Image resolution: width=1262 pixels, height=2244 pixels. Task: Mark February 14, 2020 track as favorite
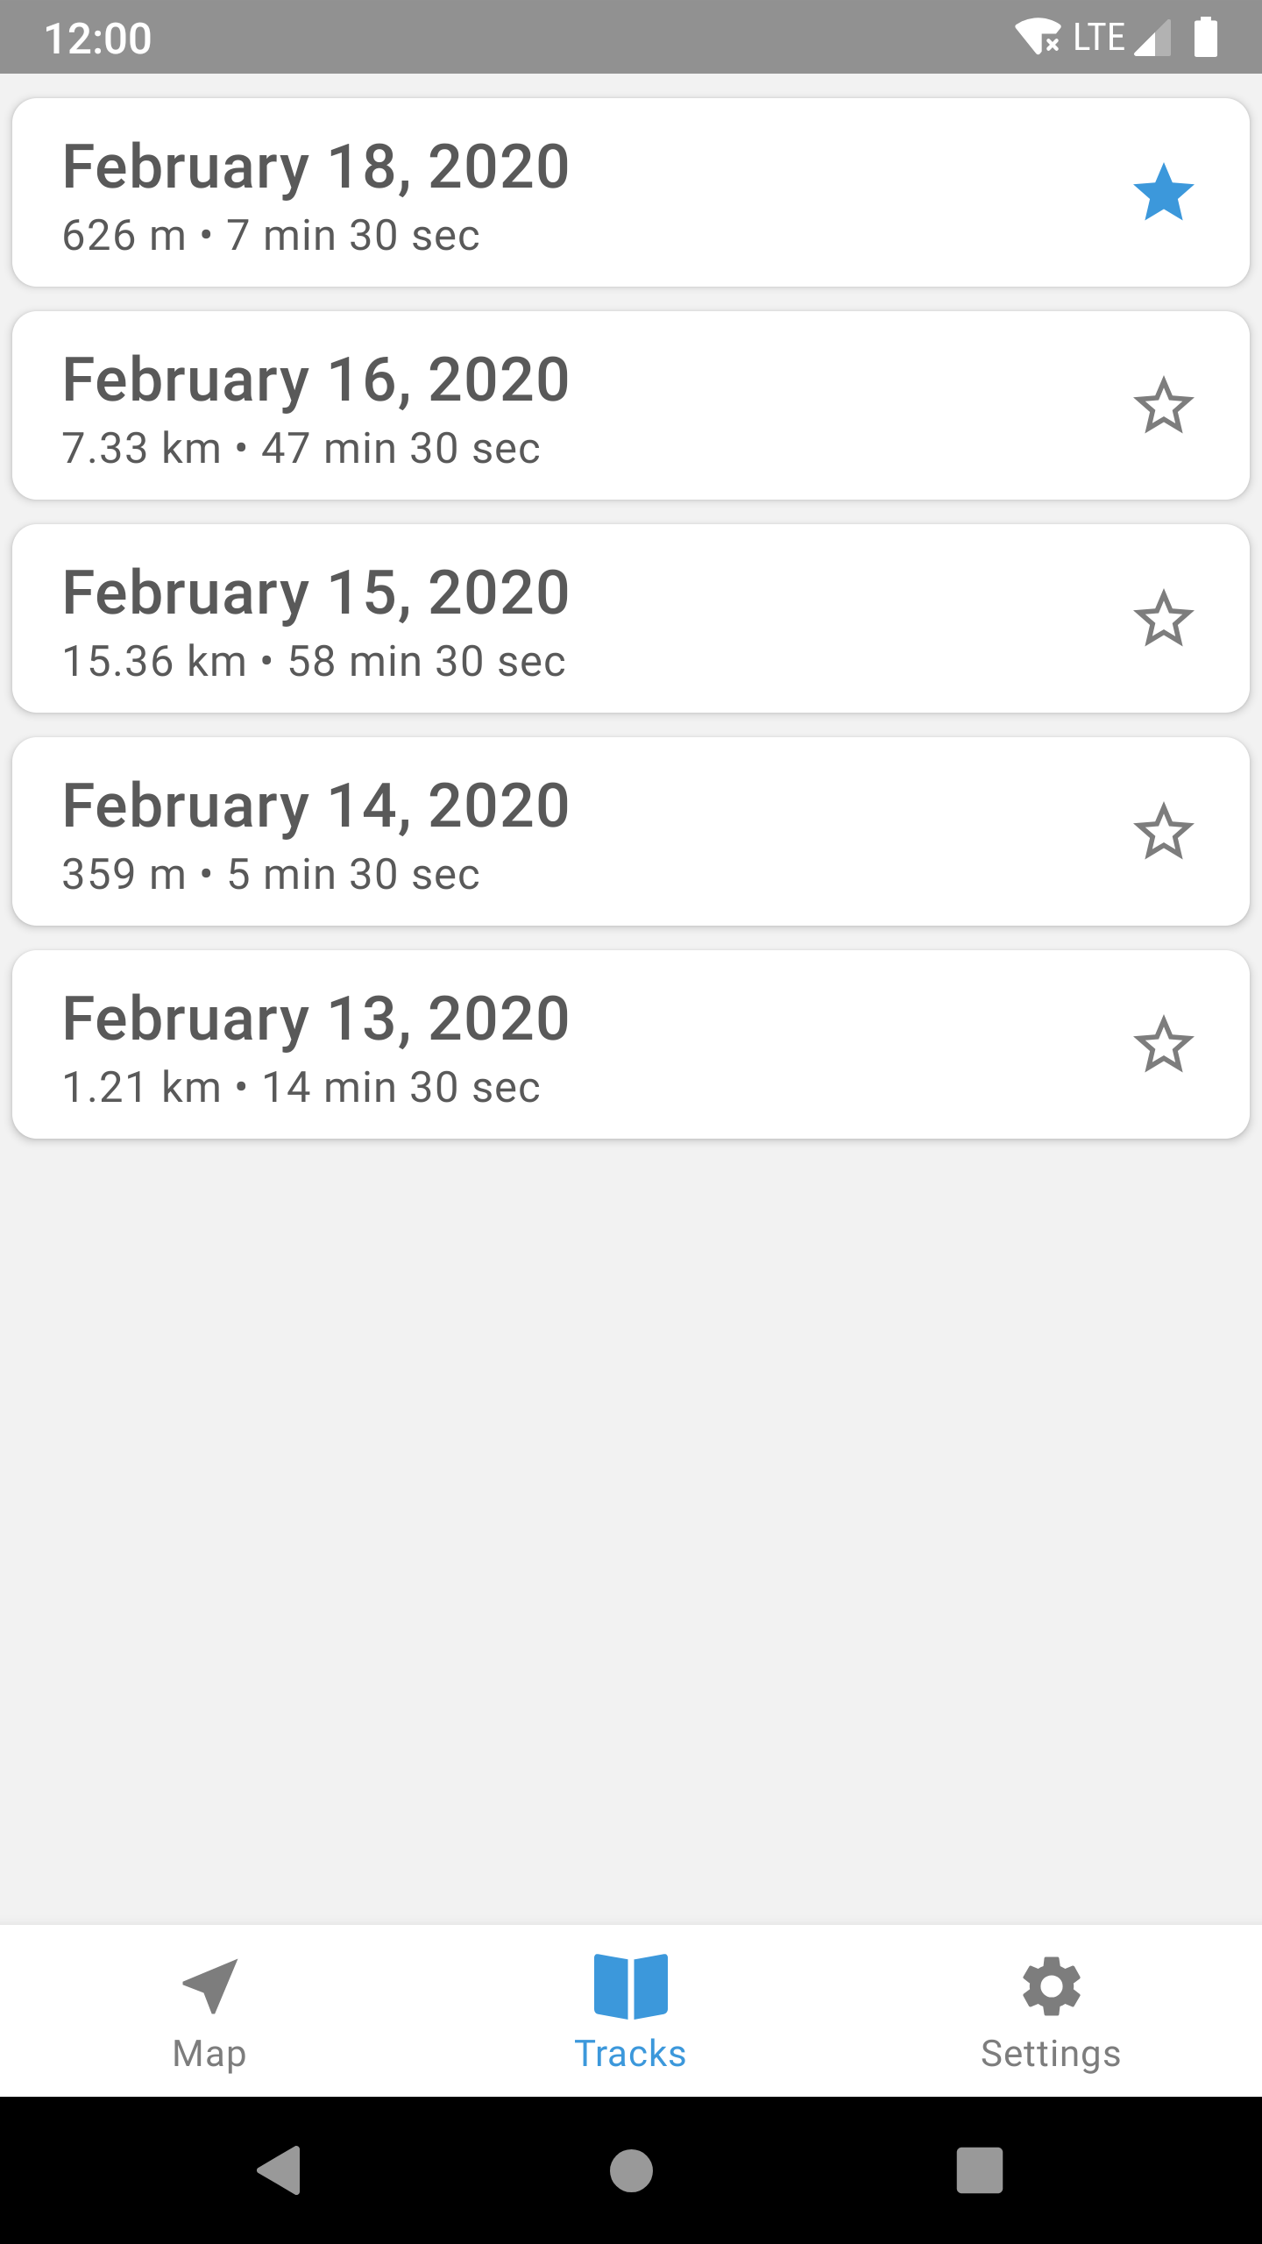tap(1163, 831)
